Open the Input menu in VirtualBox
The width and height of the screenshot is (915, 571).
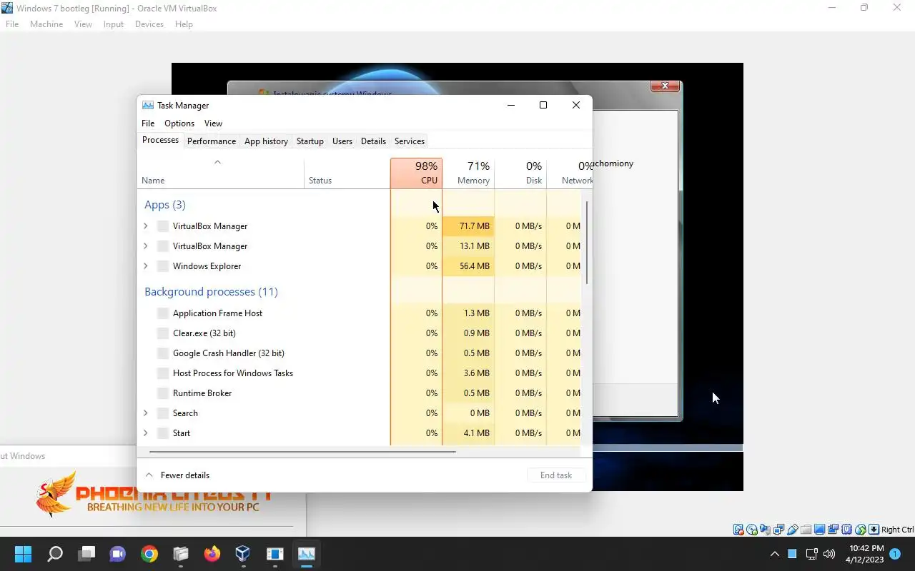pos(113,24)
